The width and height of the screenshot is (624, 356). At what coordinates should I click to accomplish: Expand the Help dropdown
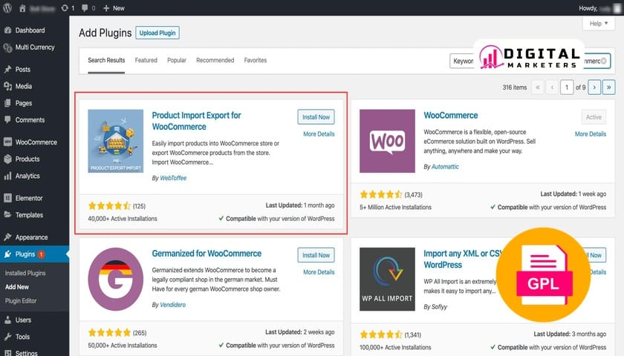tap(595, 24)
